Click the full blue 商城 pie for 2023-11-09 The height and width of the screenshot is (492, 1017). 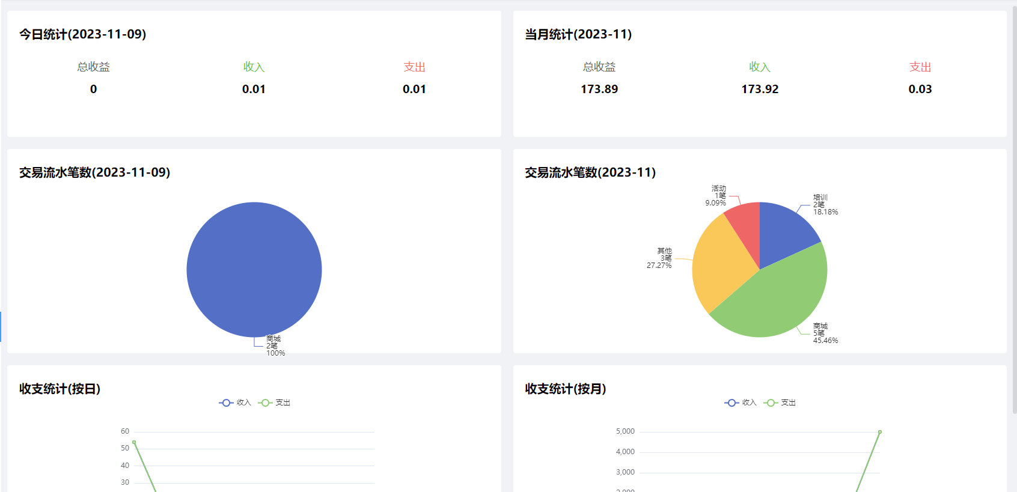coord(254,270)
